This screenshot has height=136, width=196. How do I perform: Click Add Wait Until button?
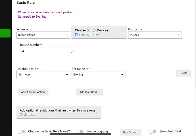click(89, 92)
